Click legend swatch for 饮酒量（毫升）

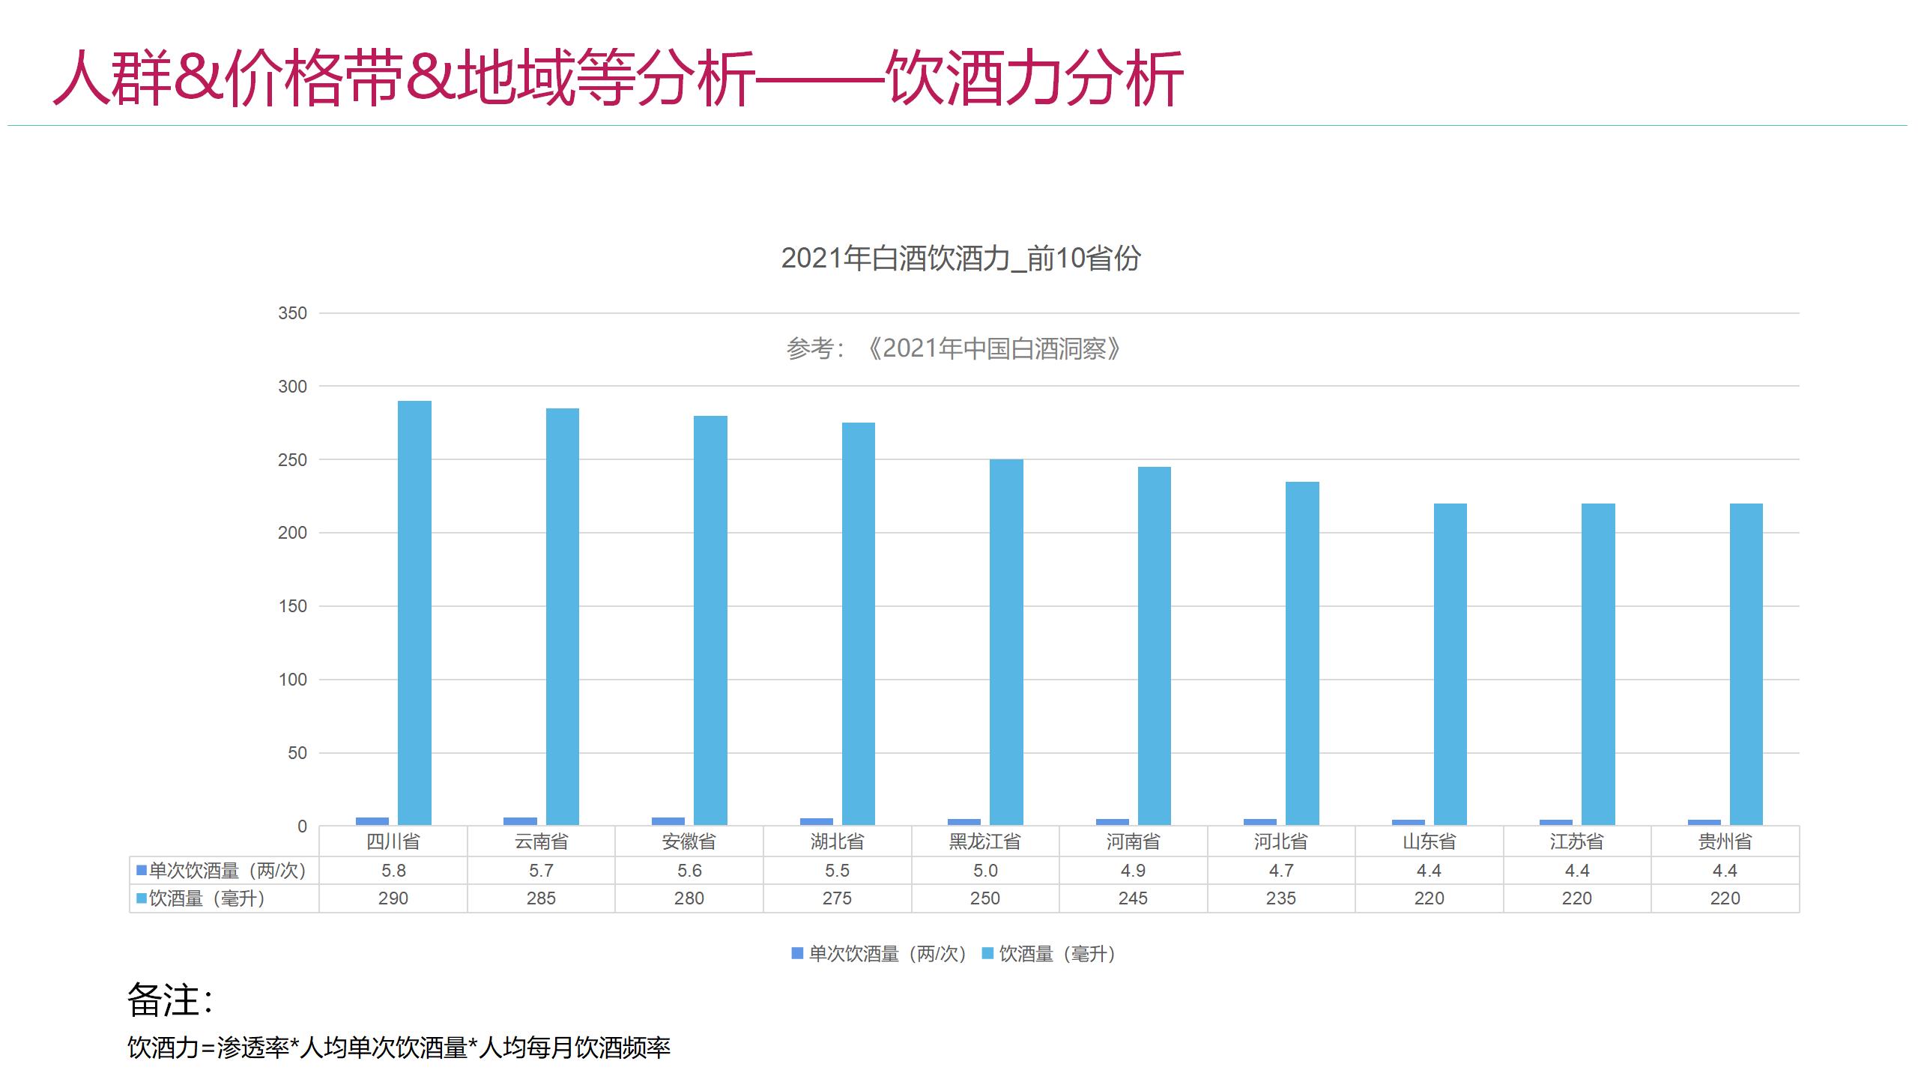tap(987, 953)
